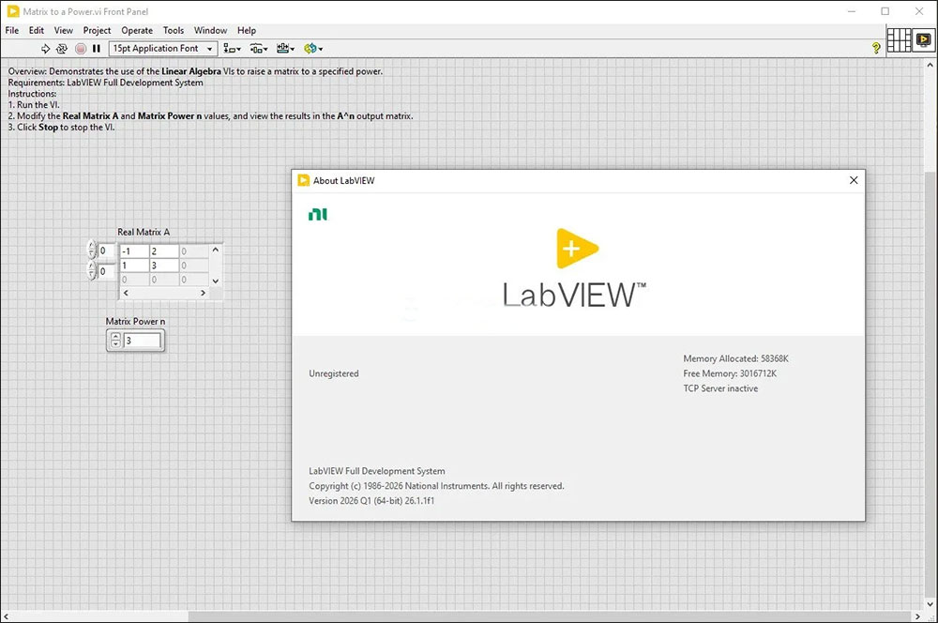
Task: Click the 'Version 2026 Q1 (64-bit)' line
Action: [x=371, y=501]
